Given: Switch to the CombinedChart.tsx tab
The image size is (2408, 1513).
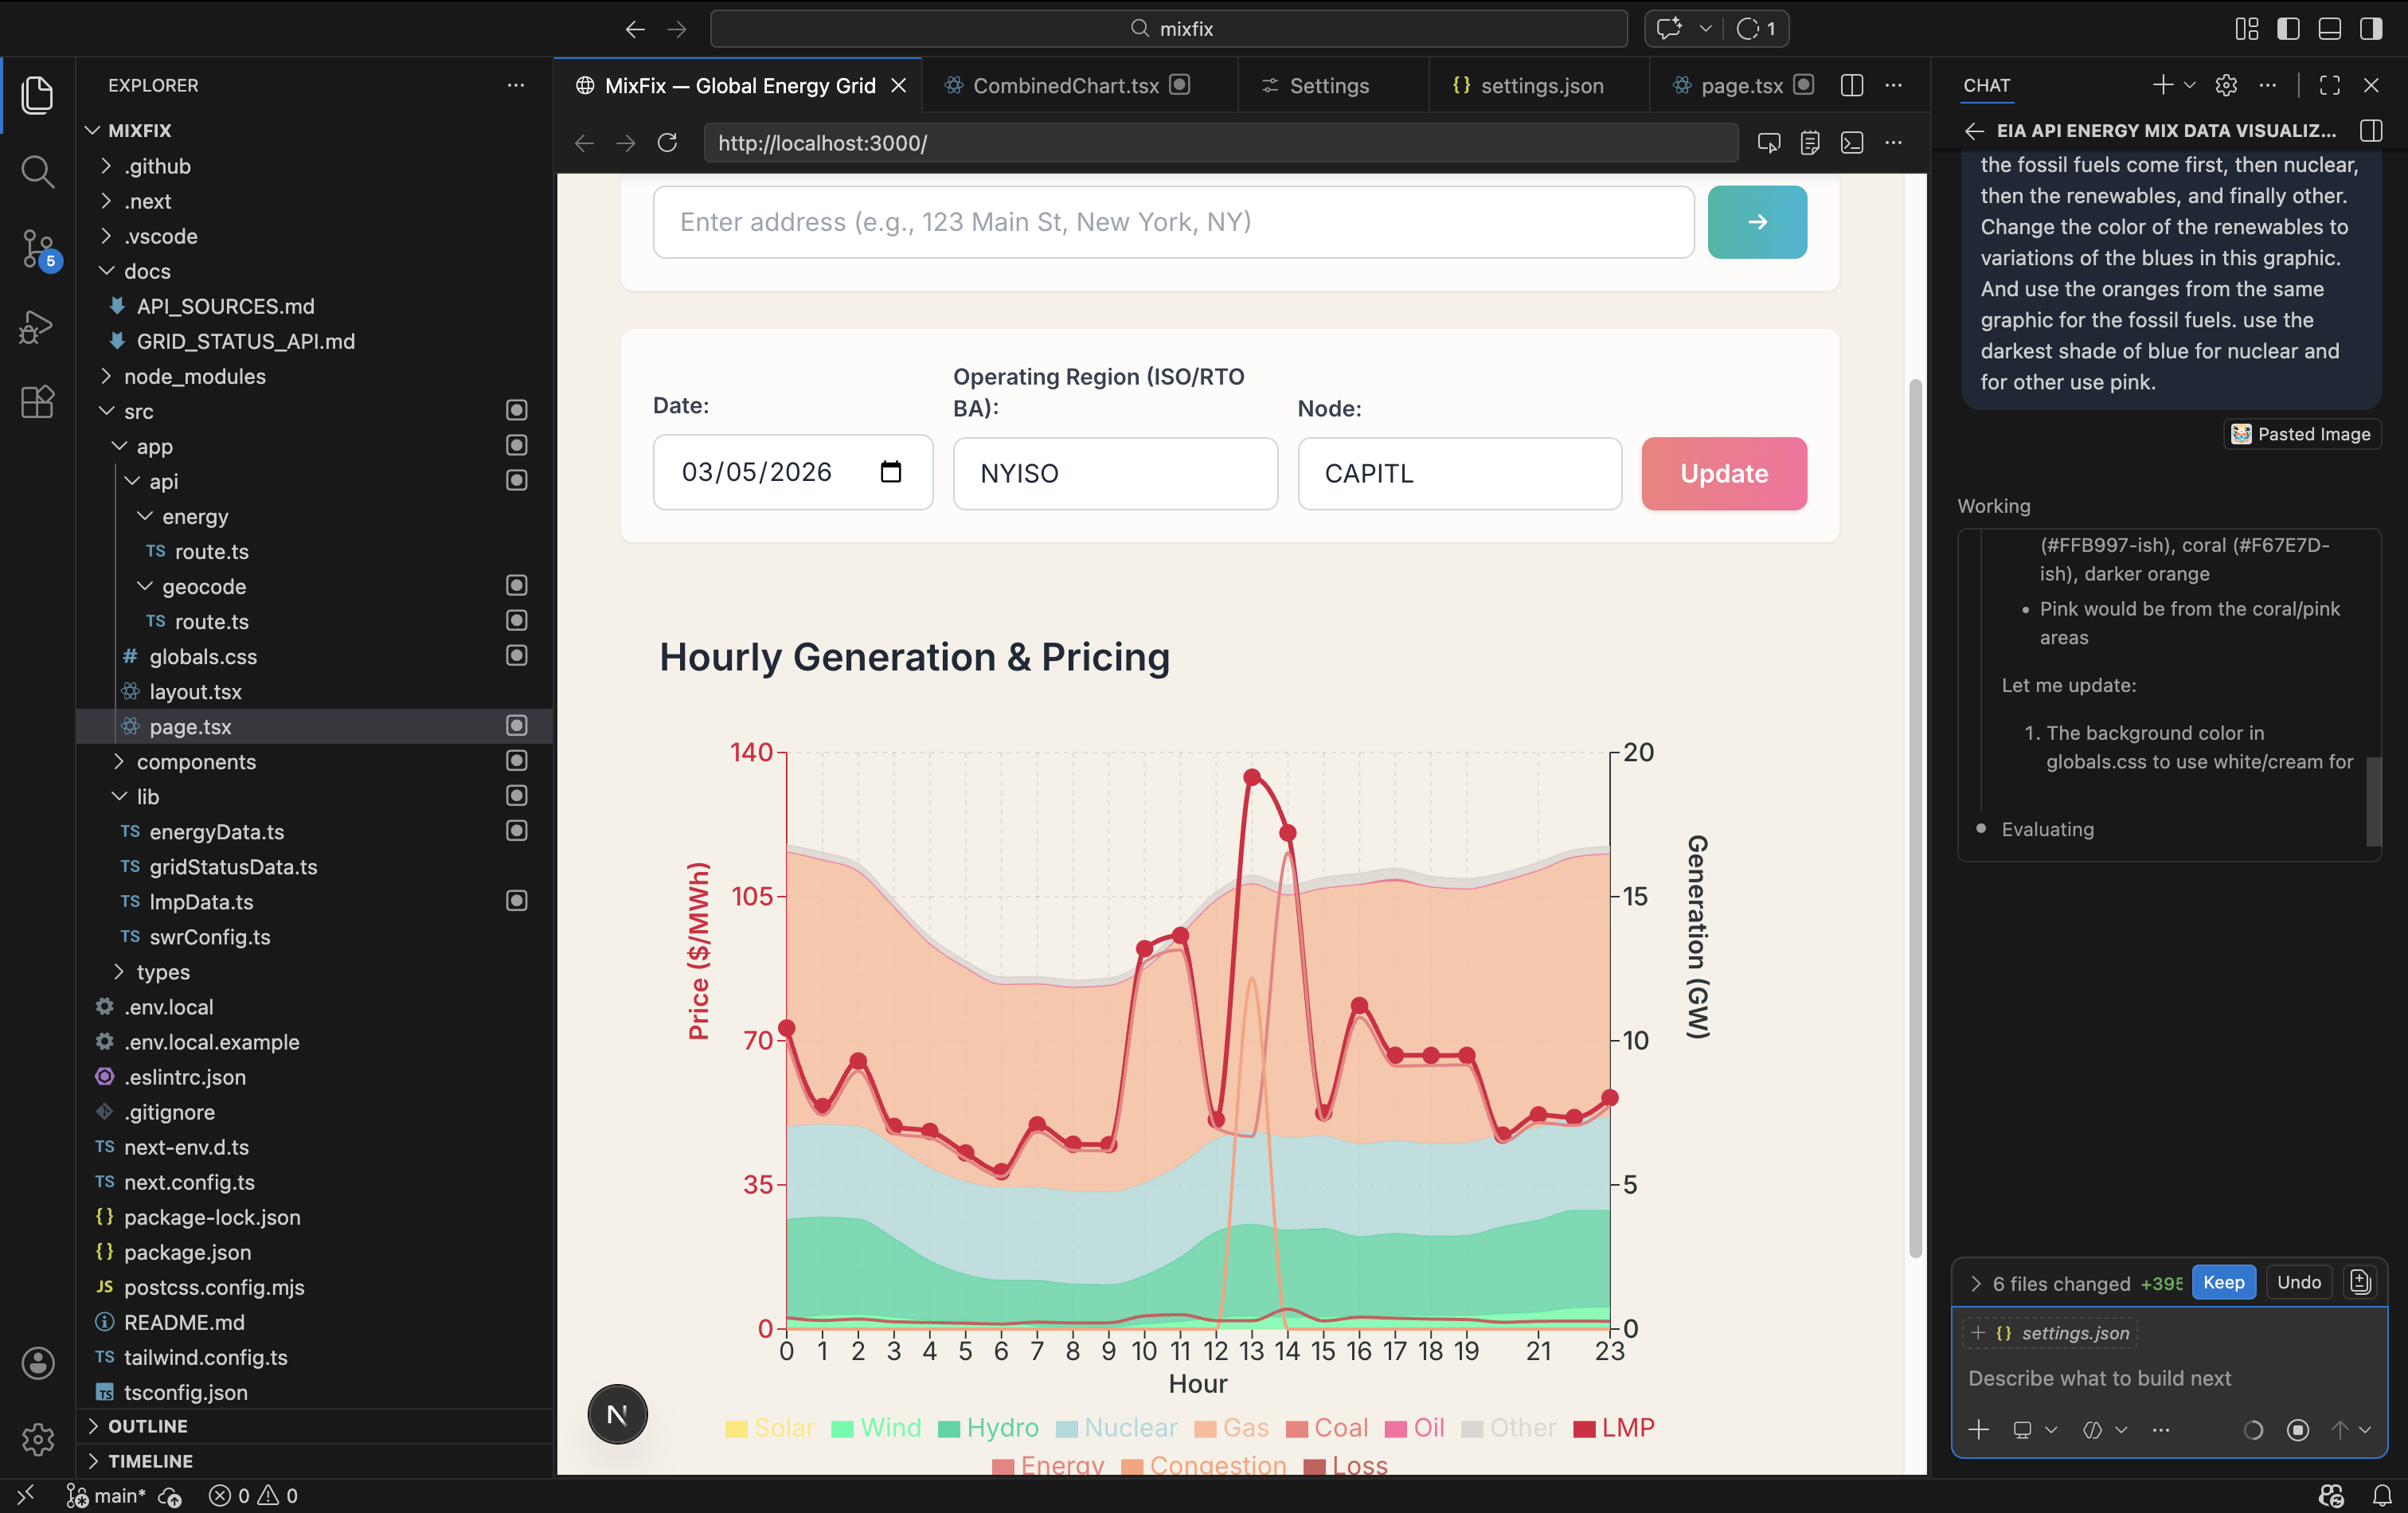Looking at the screenshot, I should (1065, 85).
